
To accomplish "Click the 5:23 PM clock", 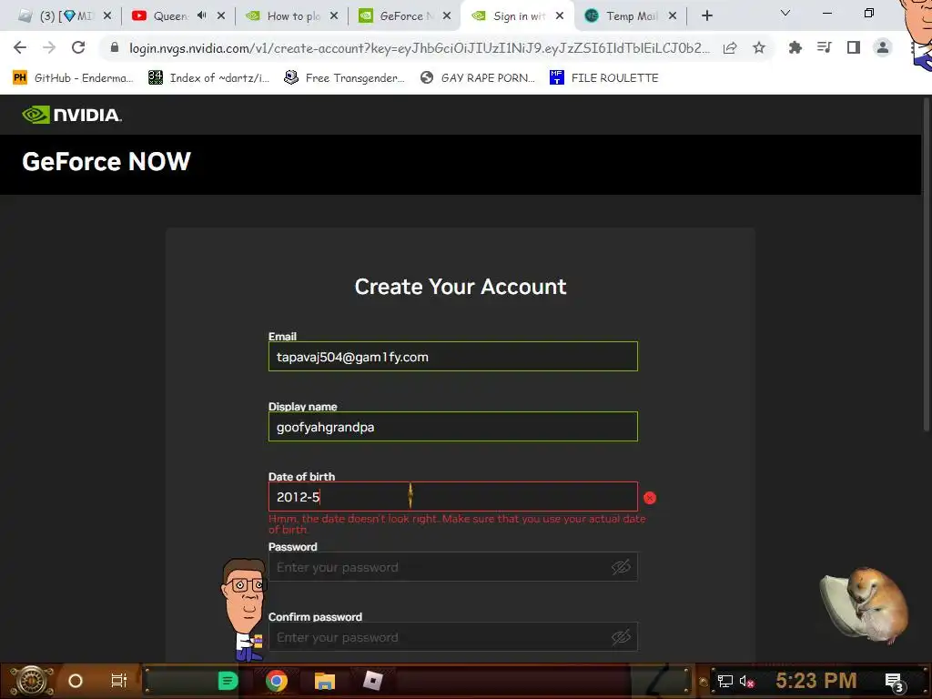I will [x=815, y=680].
